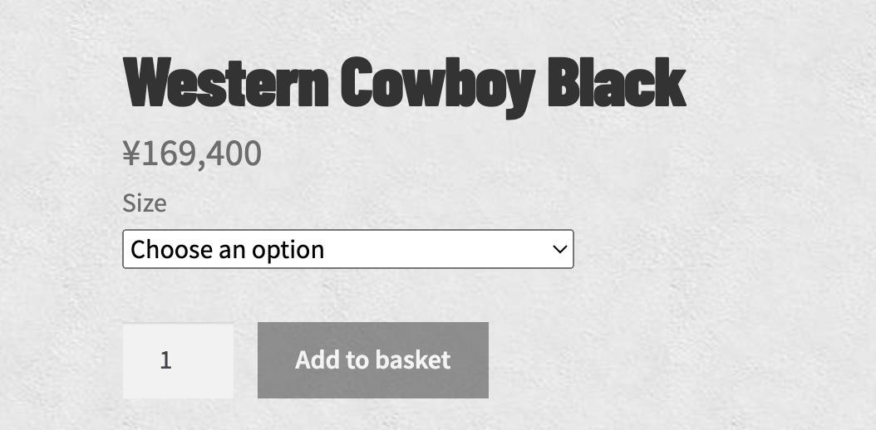Viewport: 876px width, 430px height.
Task: Expand the "Choose an option" select box
Action: [348, 249]
